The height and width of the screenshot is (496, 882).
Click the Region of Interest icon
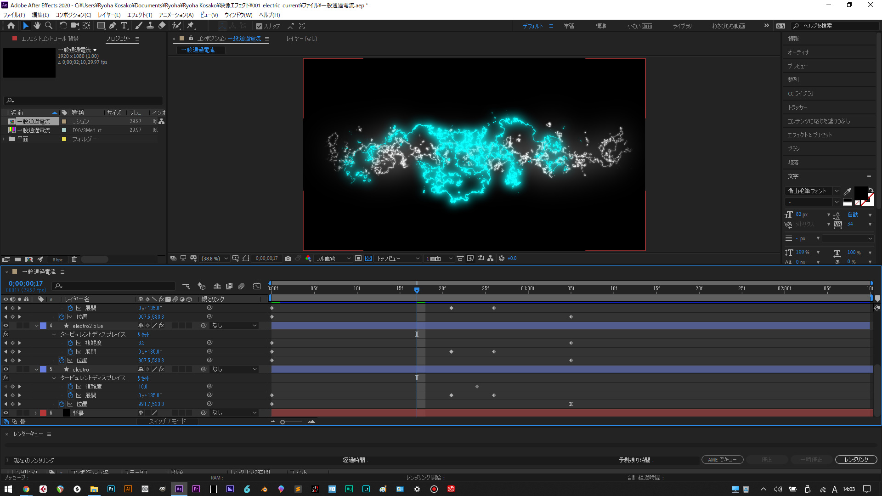coord(358,259)
